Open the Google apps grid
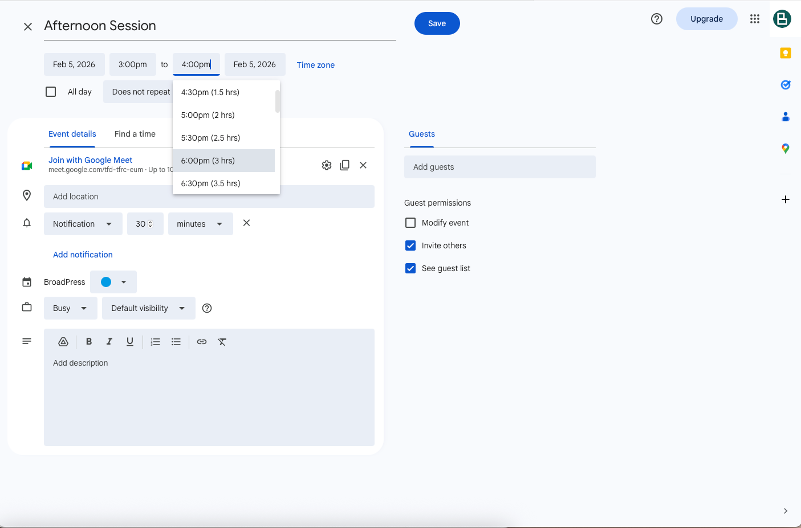This screenshot has height=528, width=801. [755, 19]
